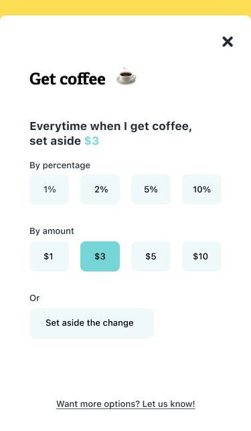Click Everytime when I get coffee text
The height and width of the screenshot is (431, 251).
click(x=110, y=127)
